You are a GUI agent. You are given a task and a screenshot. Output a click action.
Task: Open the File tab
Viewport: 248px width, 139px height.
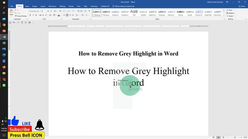coord(12,6)
